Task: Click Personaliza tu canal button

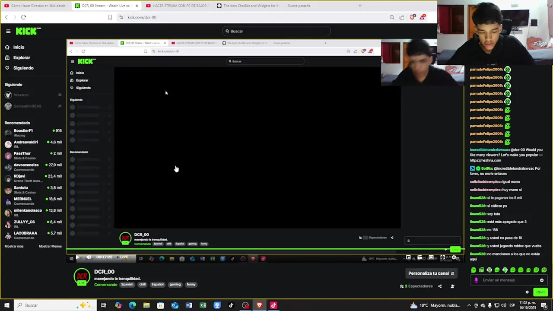Action: 431,273
